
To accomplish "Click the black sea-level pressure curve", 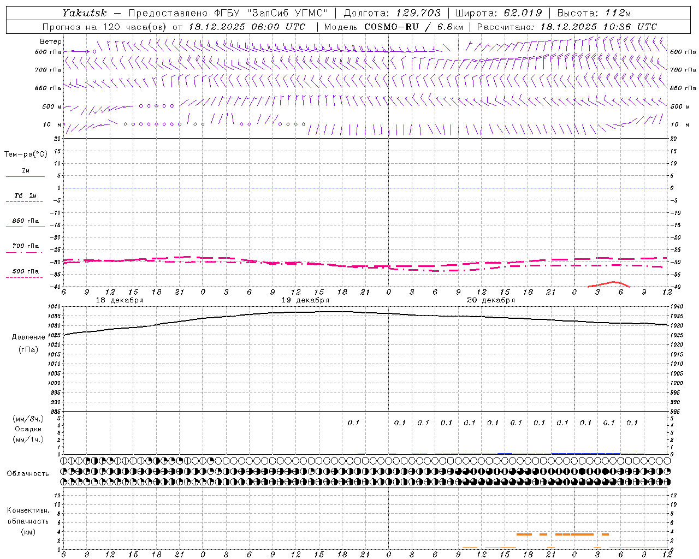I will 366,312.
